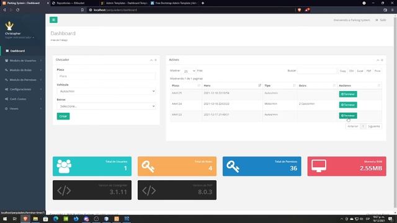Click the Brave shields icon in address bar
Screen dimensions: 397x223
point(299,10)
